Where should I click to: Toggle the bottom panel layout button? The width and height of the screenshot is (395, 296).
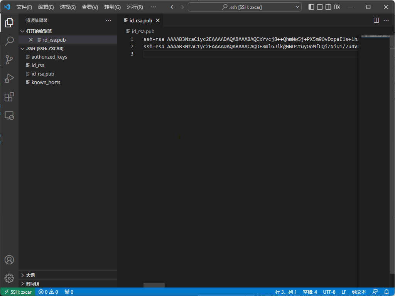pos(320,7)
